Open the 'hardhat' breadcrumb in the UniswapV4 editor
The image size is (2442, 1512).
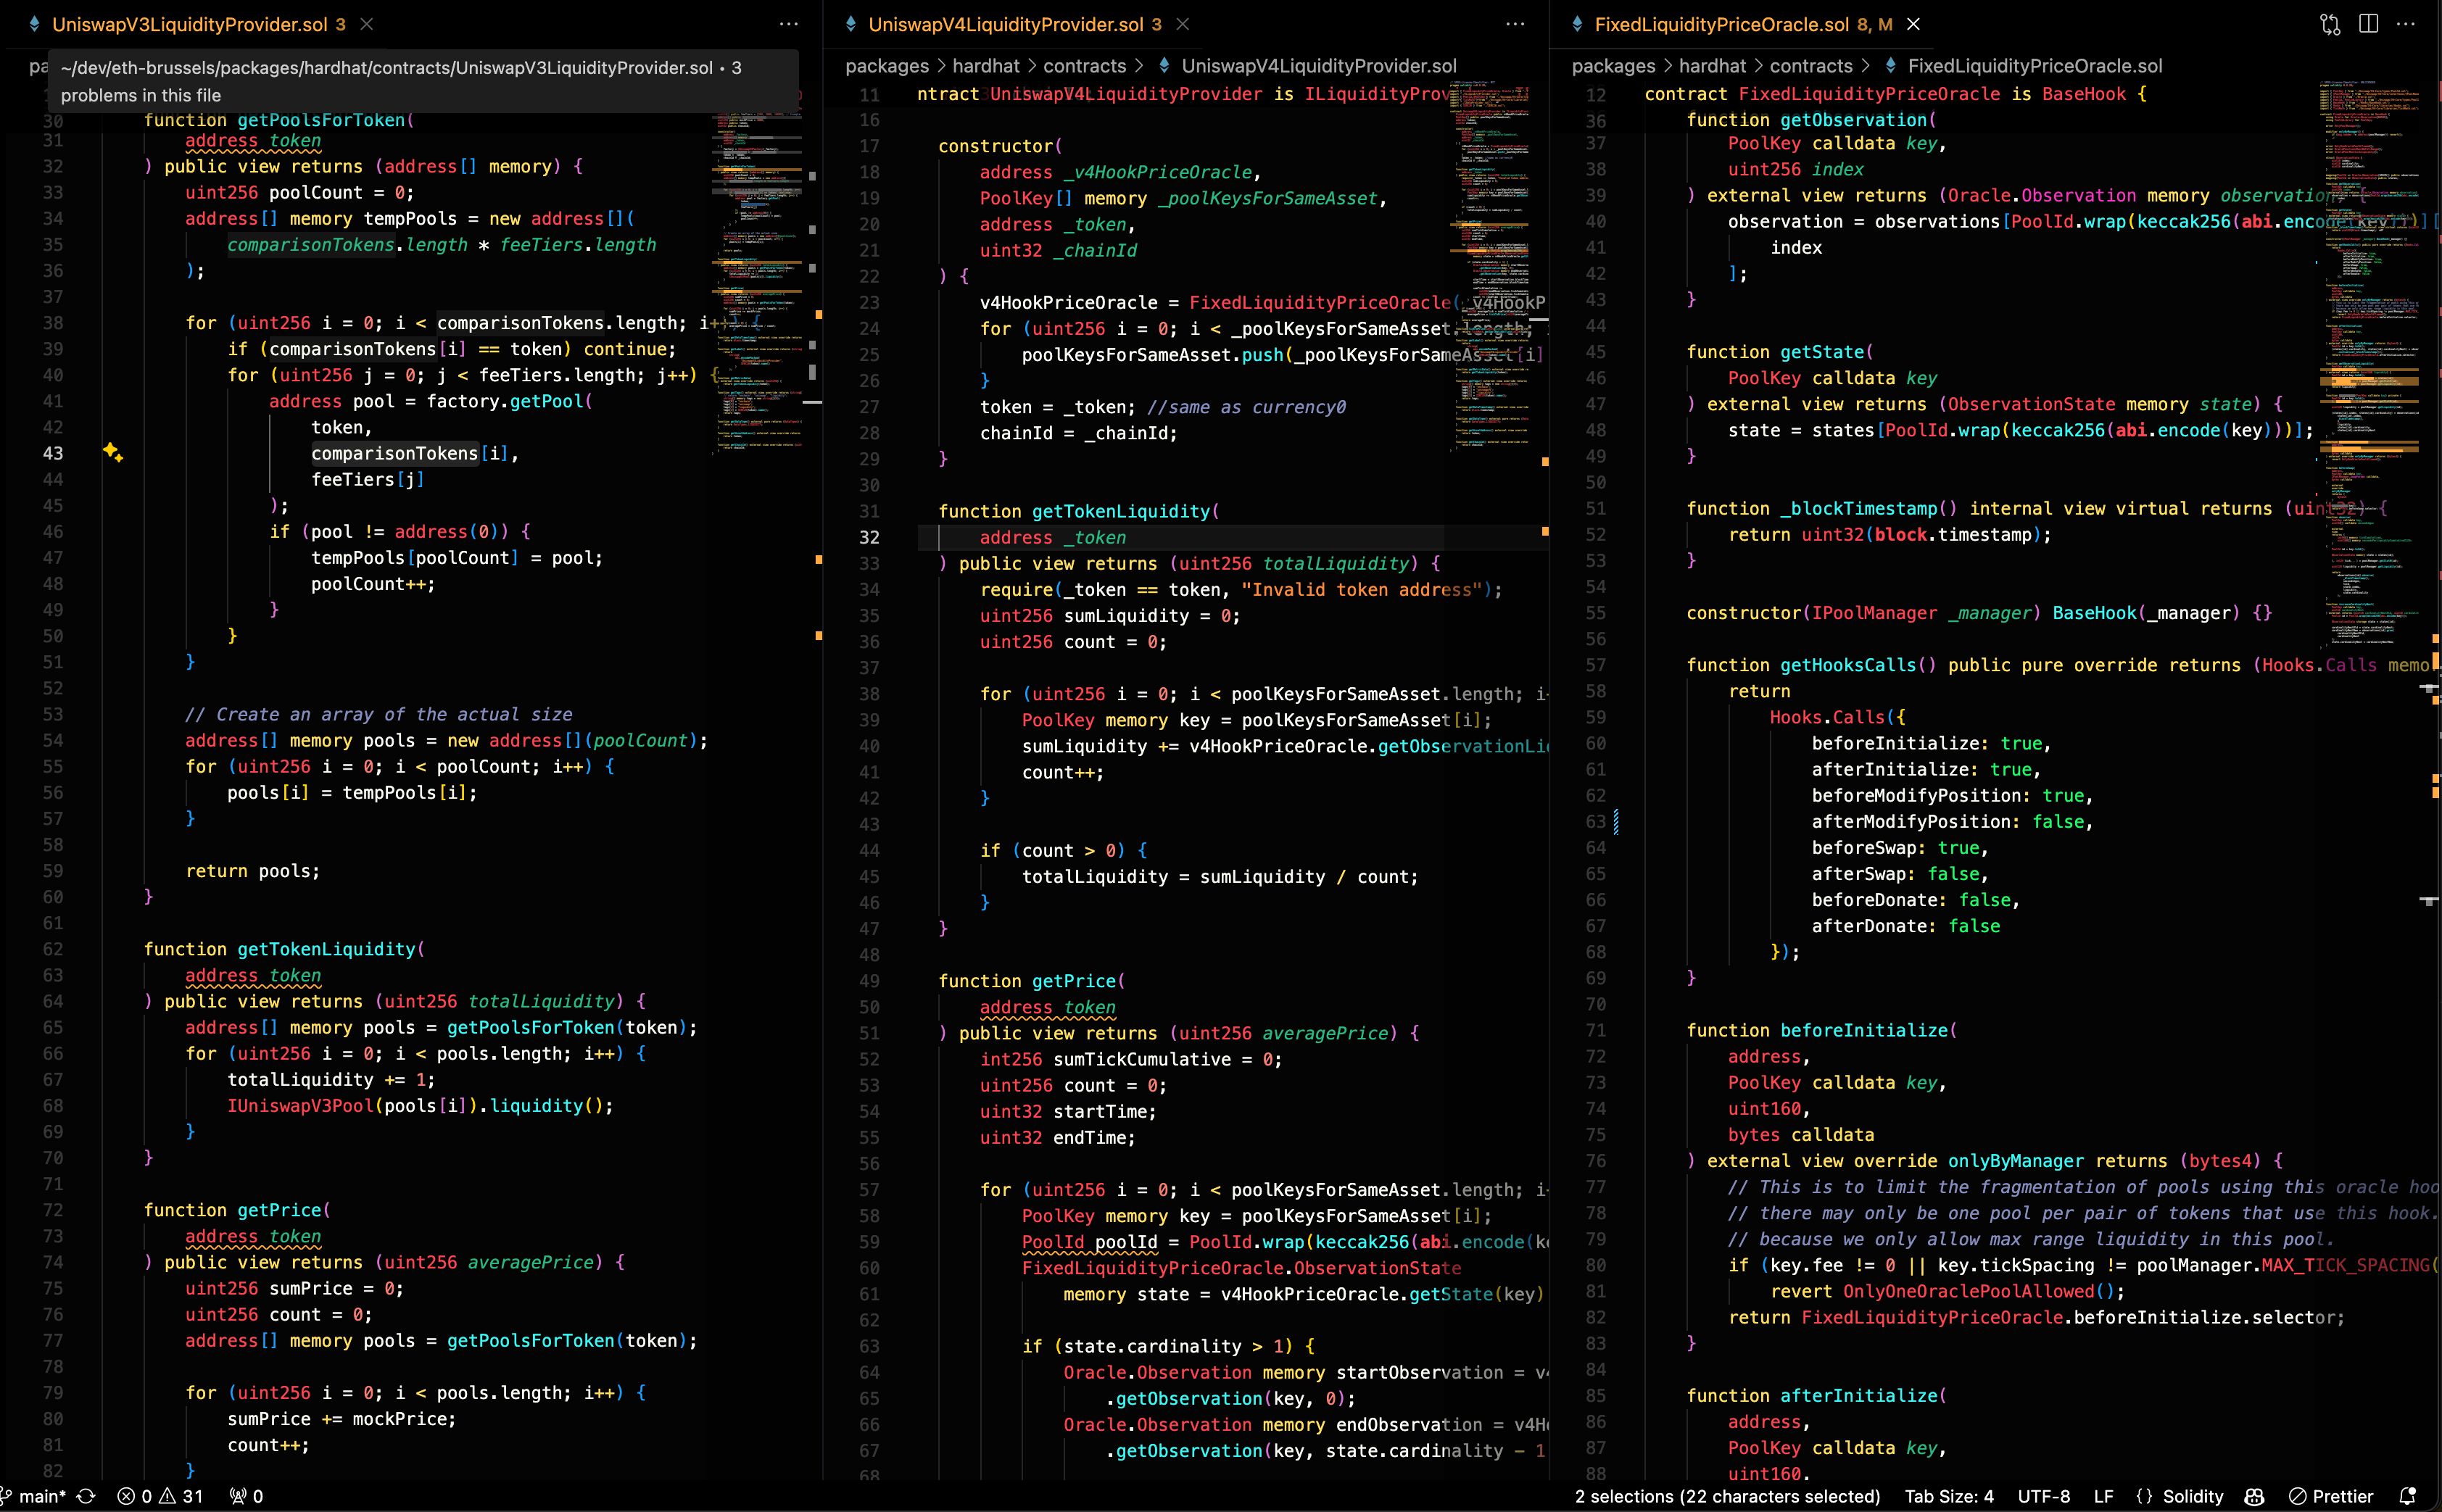pyautogui.click(x=985, y=66)
